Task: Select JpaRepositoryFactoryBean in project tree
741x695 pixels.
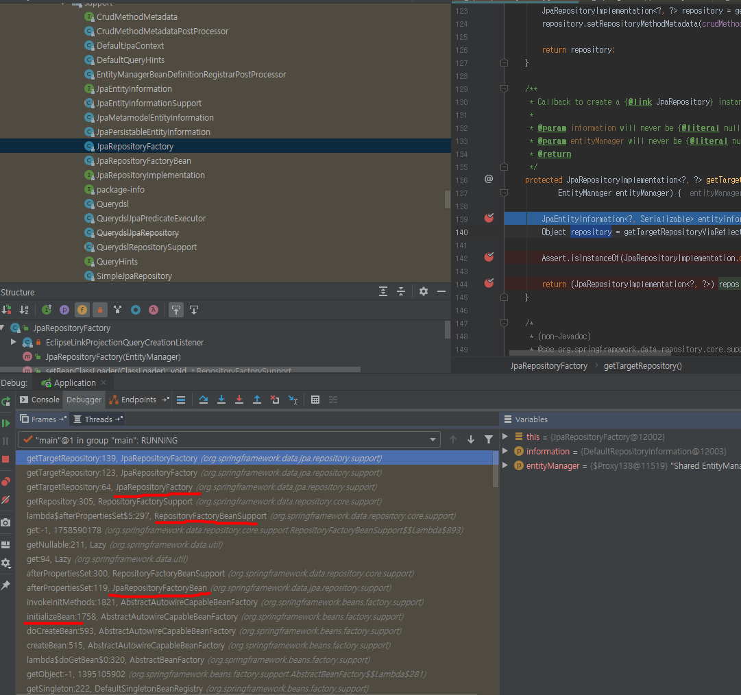Action: point(144,160)
